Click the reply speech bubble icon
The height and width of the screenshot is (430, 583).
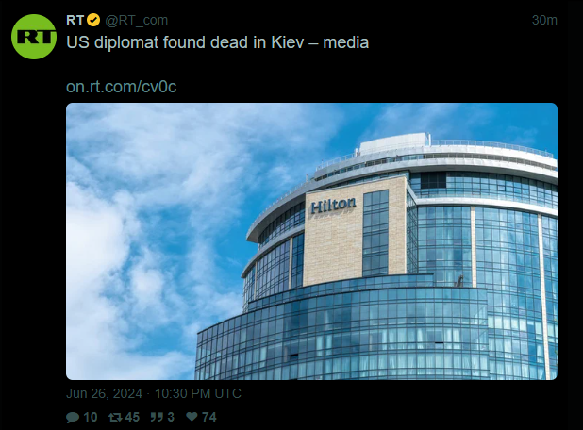click(x=73, y=418)
